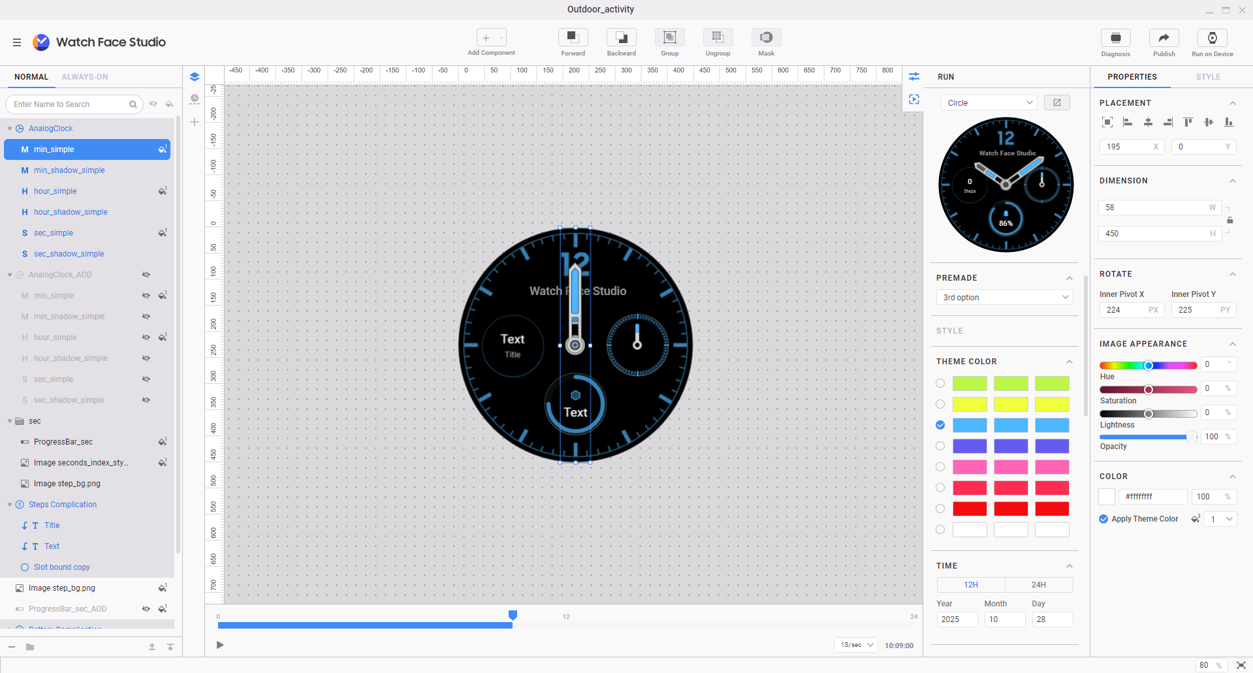This screenshot has width=1253, height=673.
Task: Click the Year input field
Action: (957, 619)
